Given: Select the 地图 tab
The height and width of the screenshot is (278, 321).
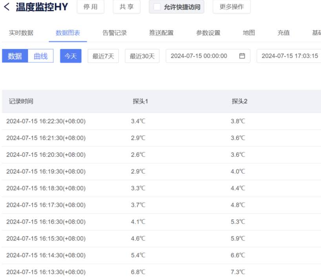Looking at the screenshot, I should click(x=249, y=33).
